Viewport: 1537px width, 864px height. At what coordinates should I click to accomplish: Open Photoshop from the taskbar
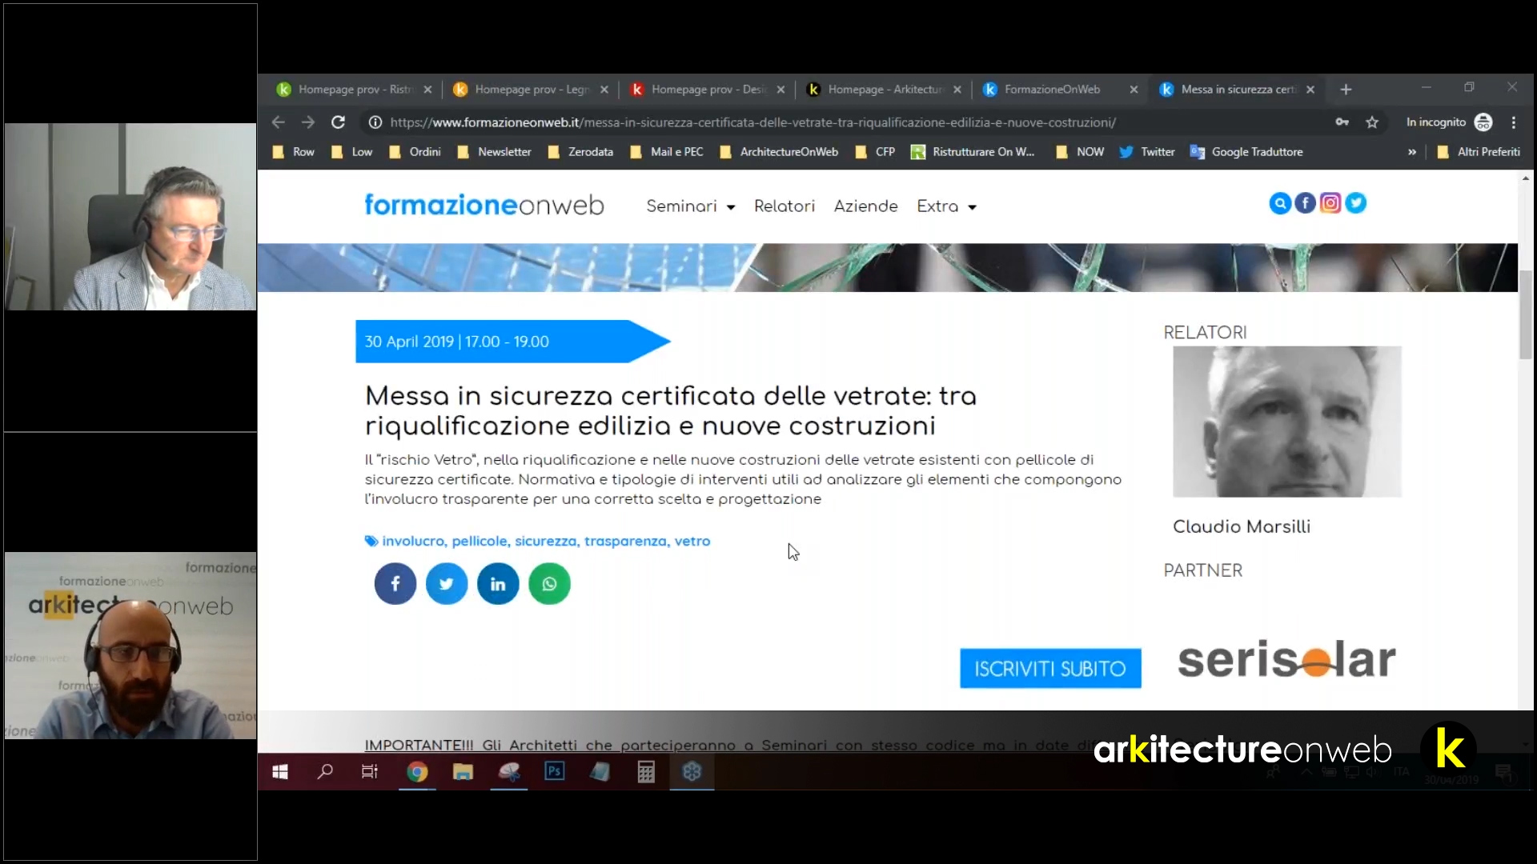pos(555,772)
